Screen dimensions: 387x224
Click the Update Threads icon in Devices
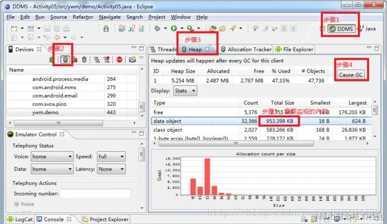[96, 59]
